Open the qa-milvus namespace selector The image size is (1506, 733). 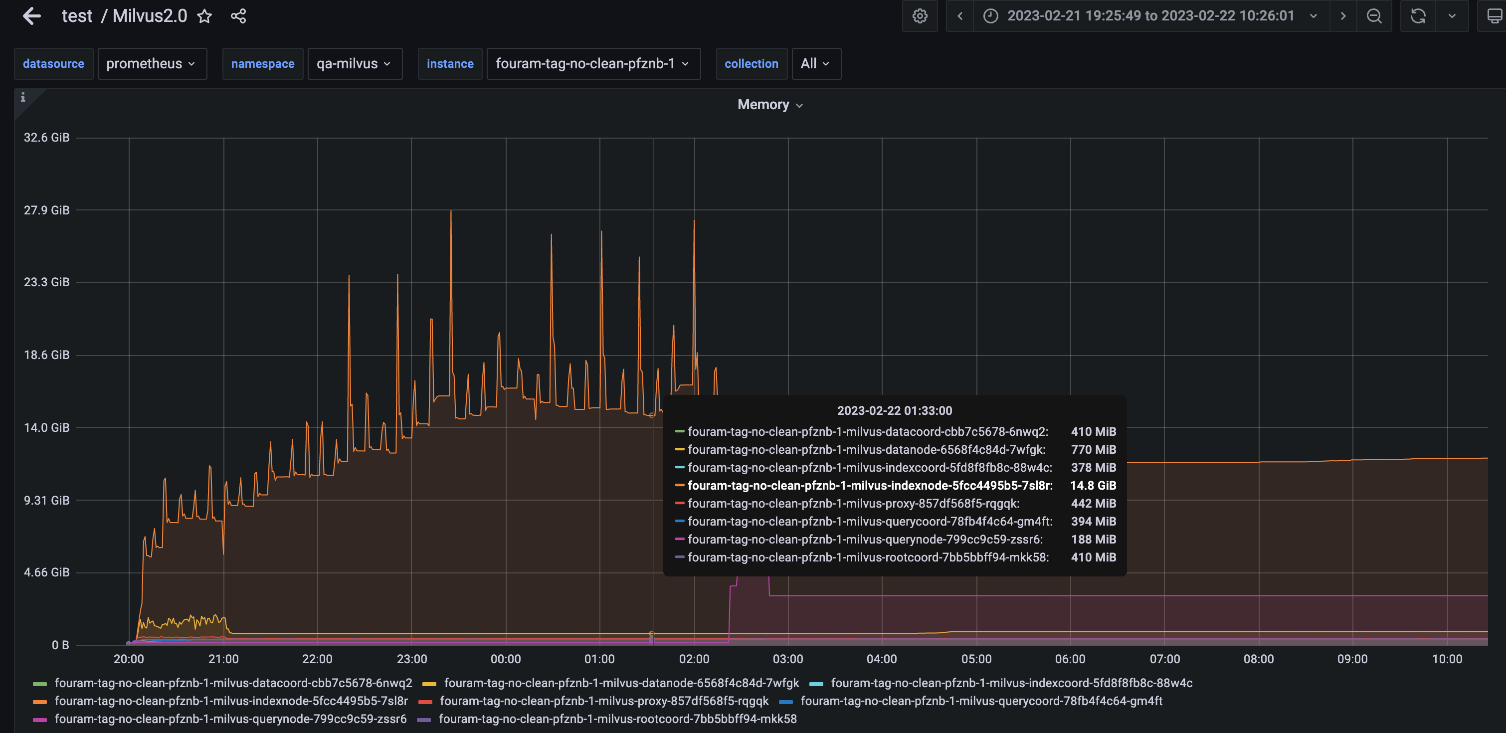click(354, 64)
